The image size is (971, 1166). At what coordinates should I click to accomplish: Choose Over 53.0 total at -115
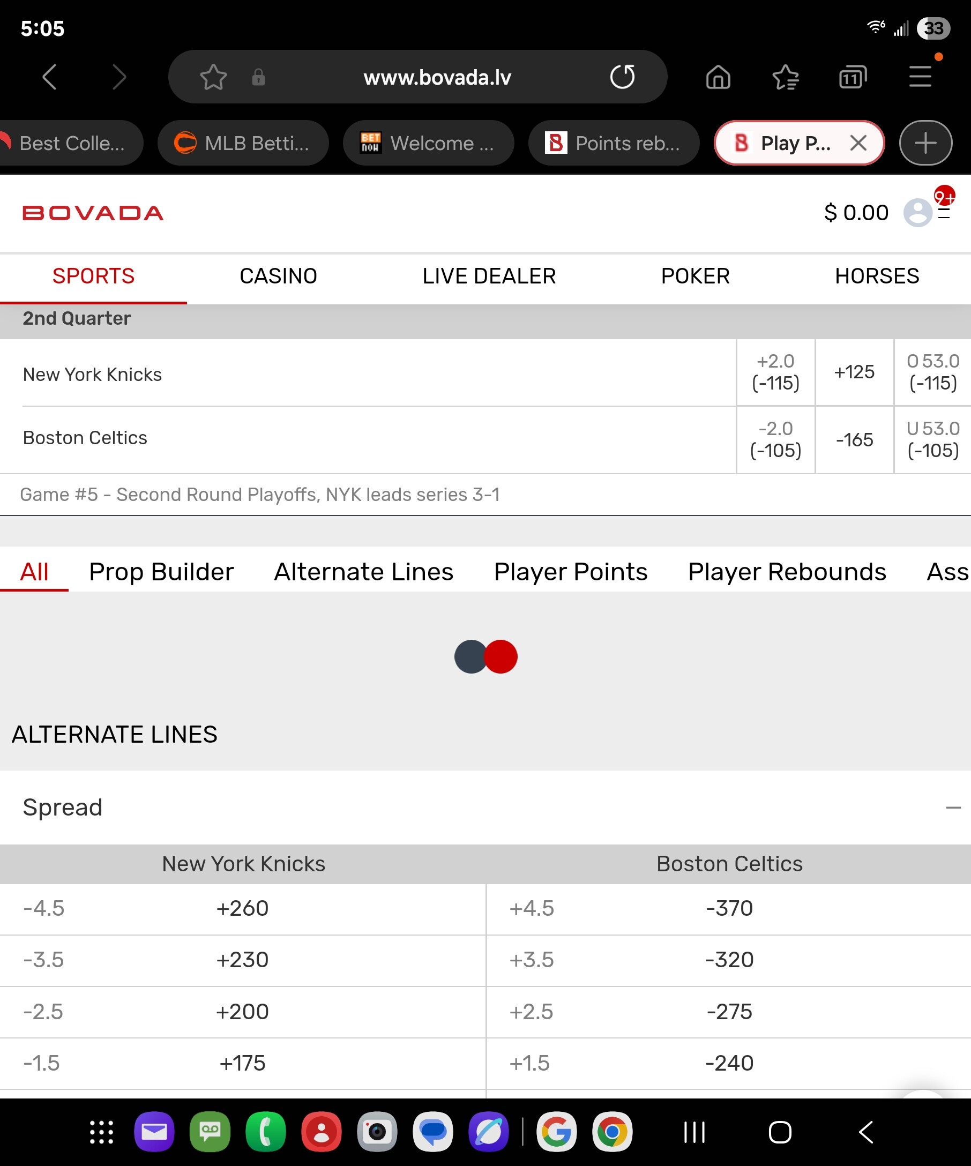pyautogui.click(x=933, y=372)
